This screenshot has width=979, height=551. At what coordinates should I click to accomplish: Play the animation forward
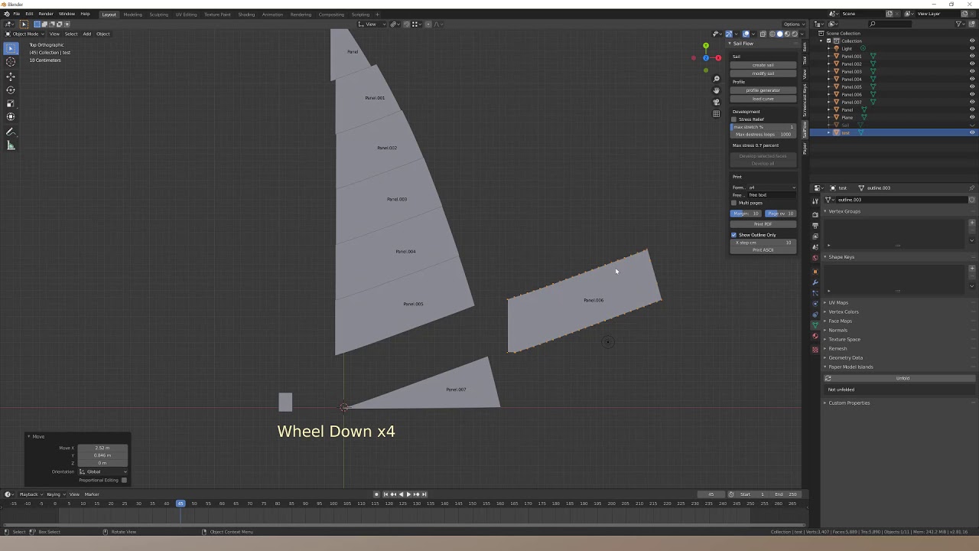[x=408, y=494]
